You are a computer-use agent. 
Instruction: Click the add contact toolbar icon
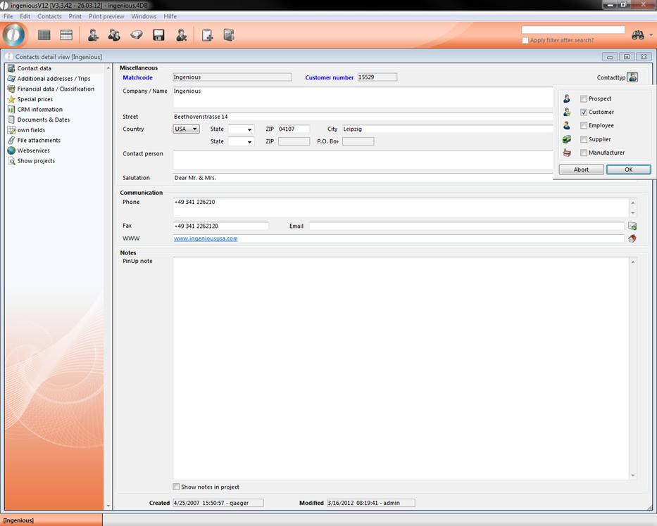(92, 35)
